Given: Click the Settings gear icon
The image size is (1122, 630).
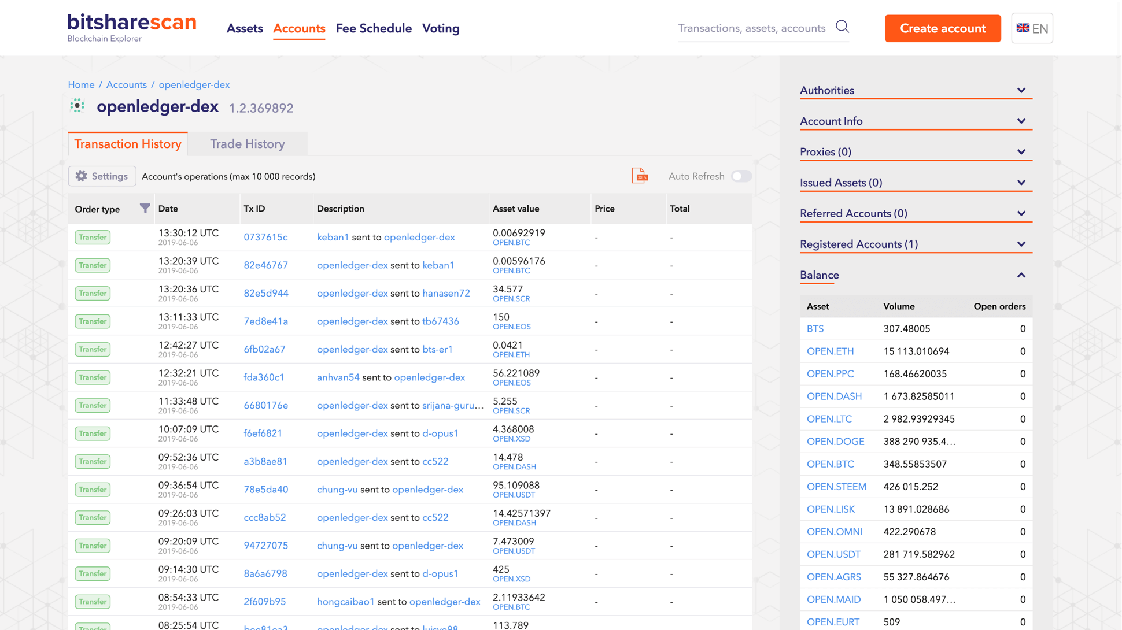Looking at the screenshot, I should click(82, 176).
